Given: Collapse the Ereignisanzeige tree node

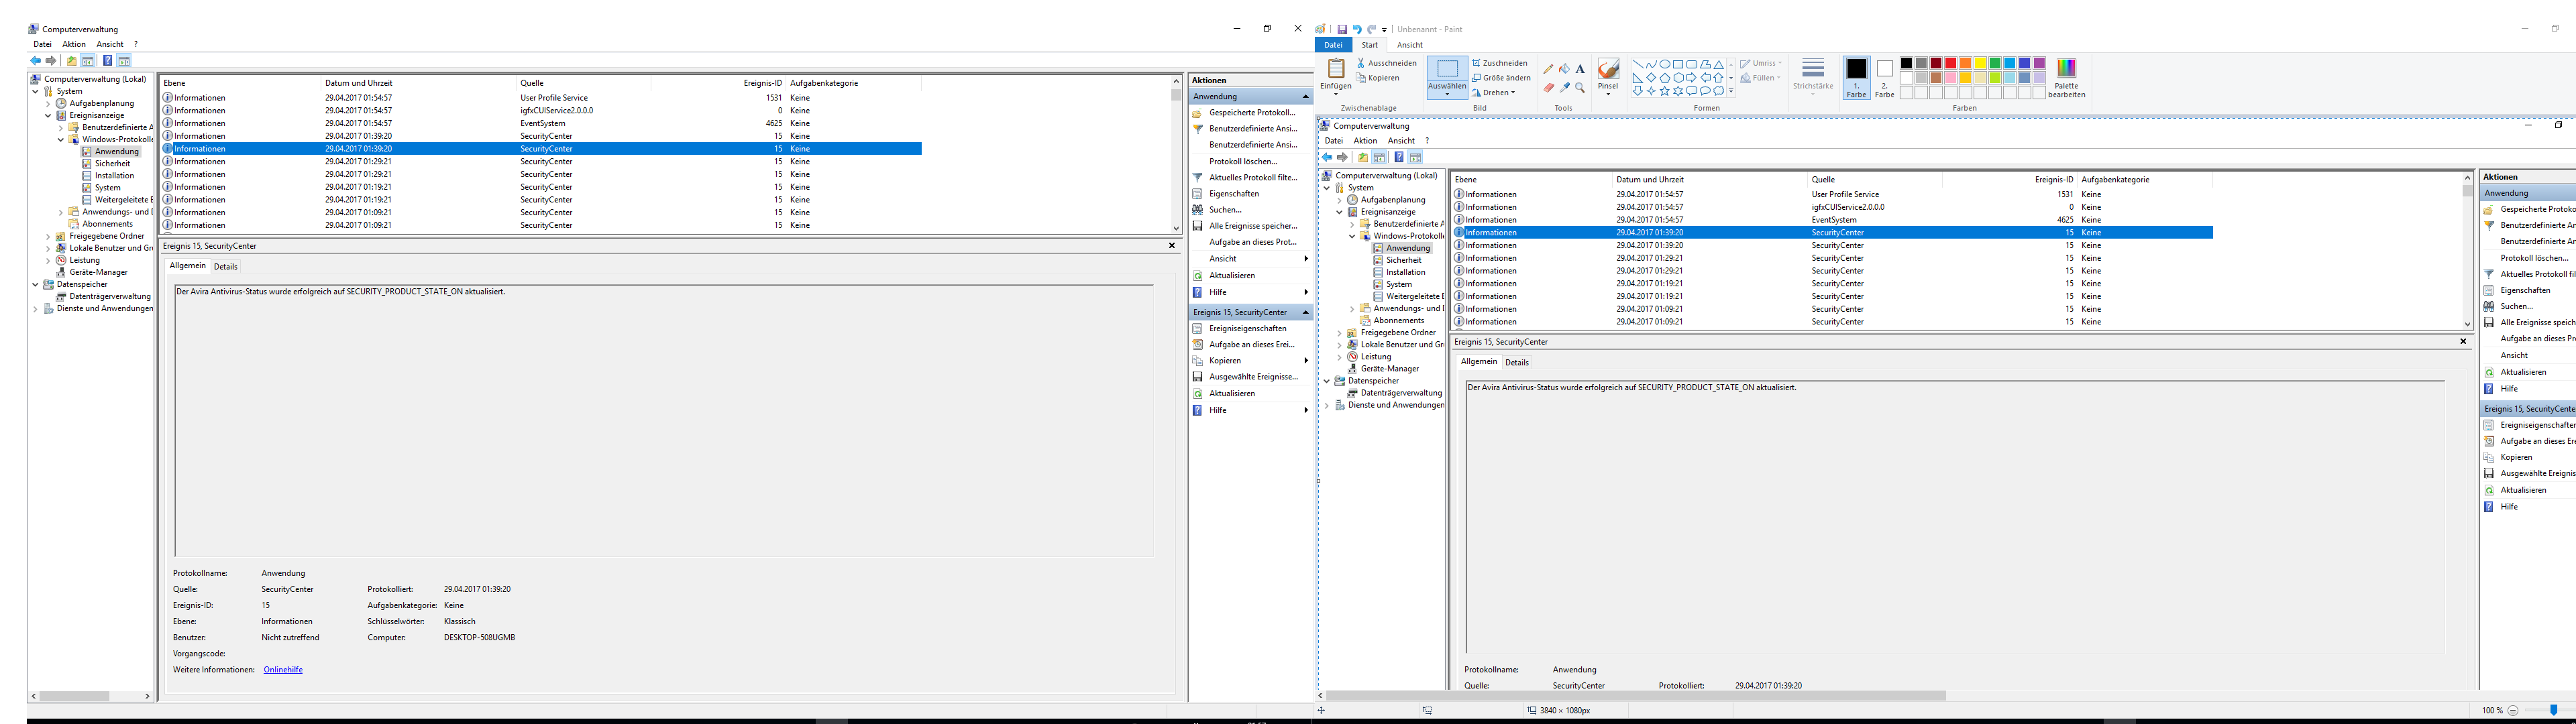Looking at the screenshot, I should pos(48,116).
